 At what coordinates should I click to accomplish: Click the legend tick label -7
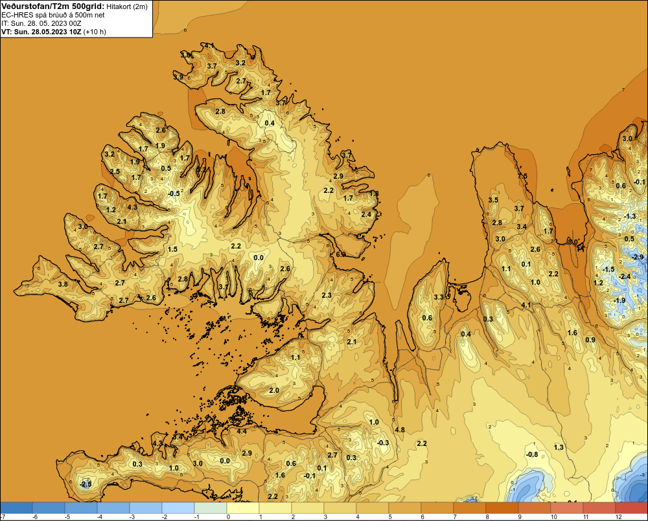point(3,517)
